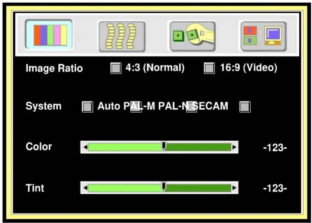
Task: Click the Tint value -123-
Action: coord(275,188)
